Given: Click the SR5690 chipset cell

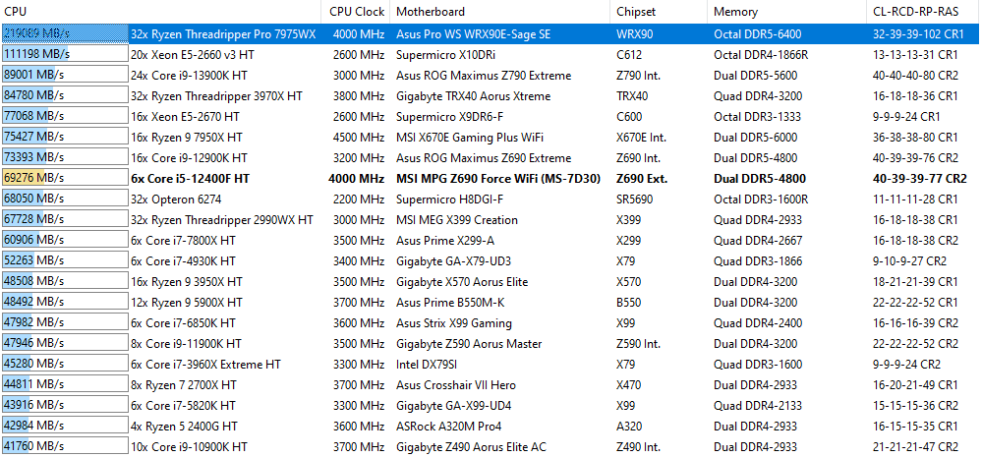Looking at the screenshot, I should pos(634,200).
